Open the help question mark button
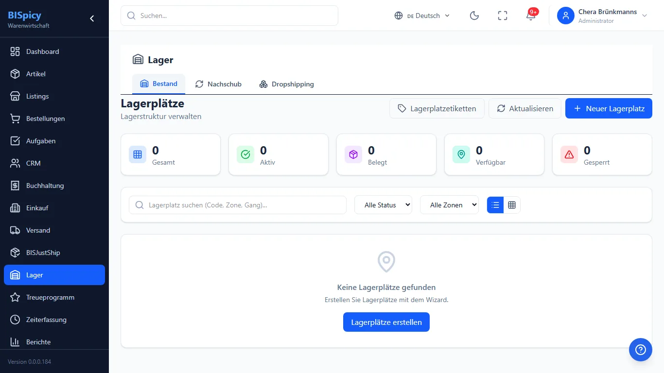The width and height of the screenshot is (664, 373). click(x=641, y=350)
